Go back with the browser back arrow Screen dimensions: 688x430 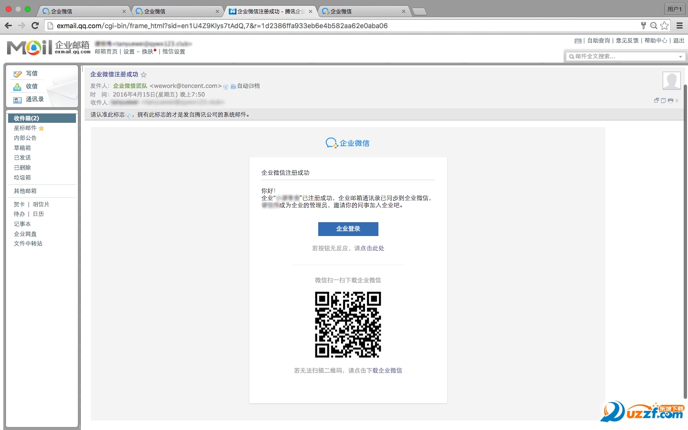[8, 25]
